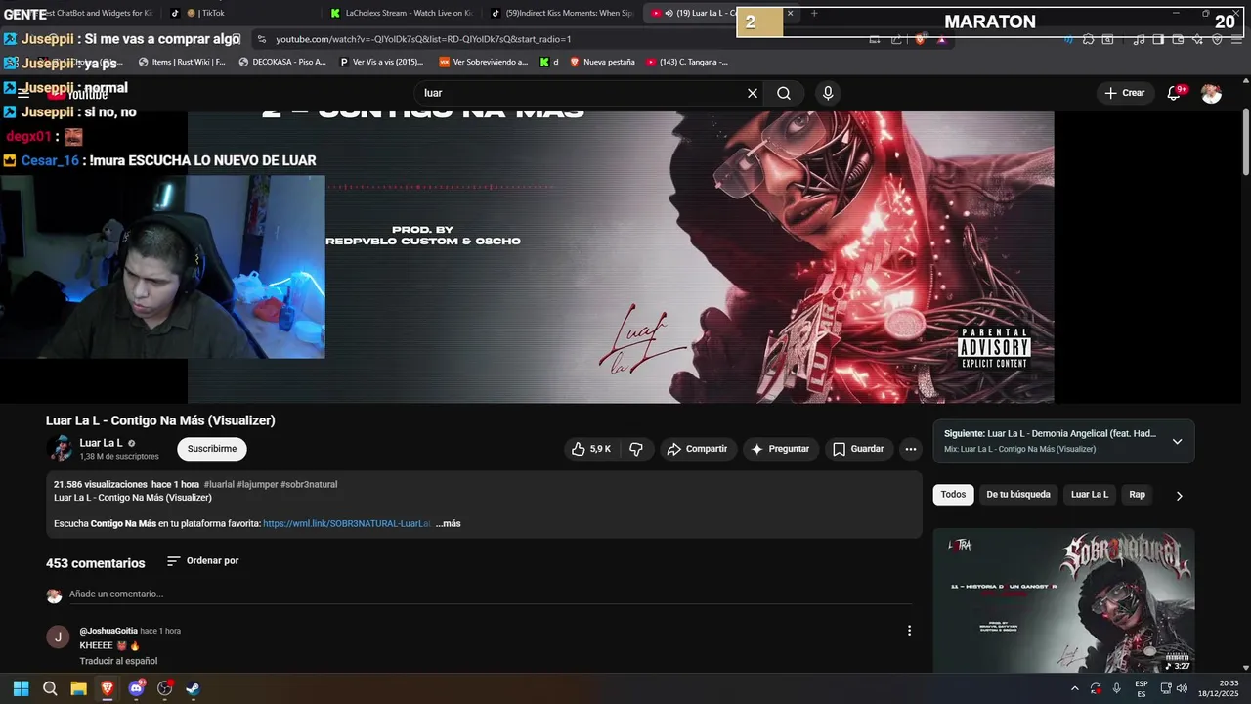Switch to LaCholexs Stream Kick tab
This screenshot has height=704, width=1251.
401,13
